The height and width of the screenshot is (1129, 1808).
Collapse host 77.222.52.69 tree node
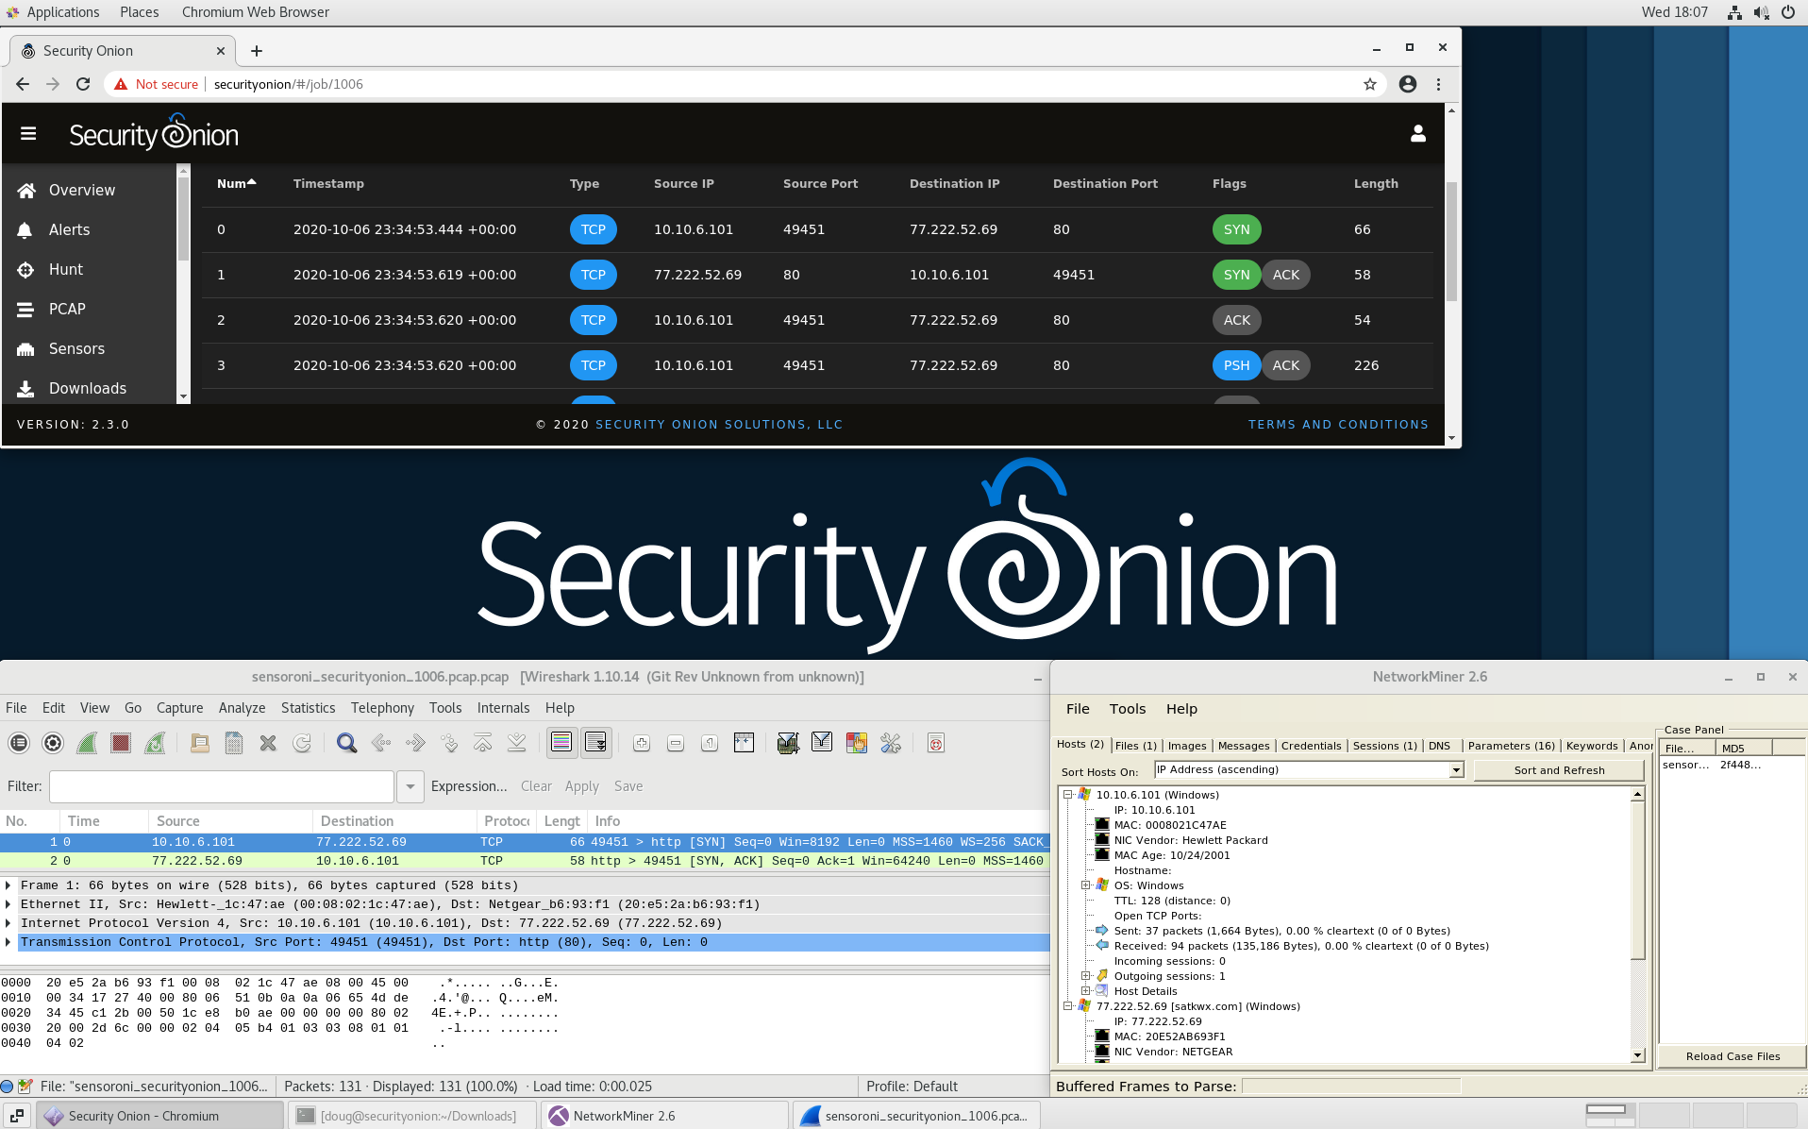[1067, 1006]
